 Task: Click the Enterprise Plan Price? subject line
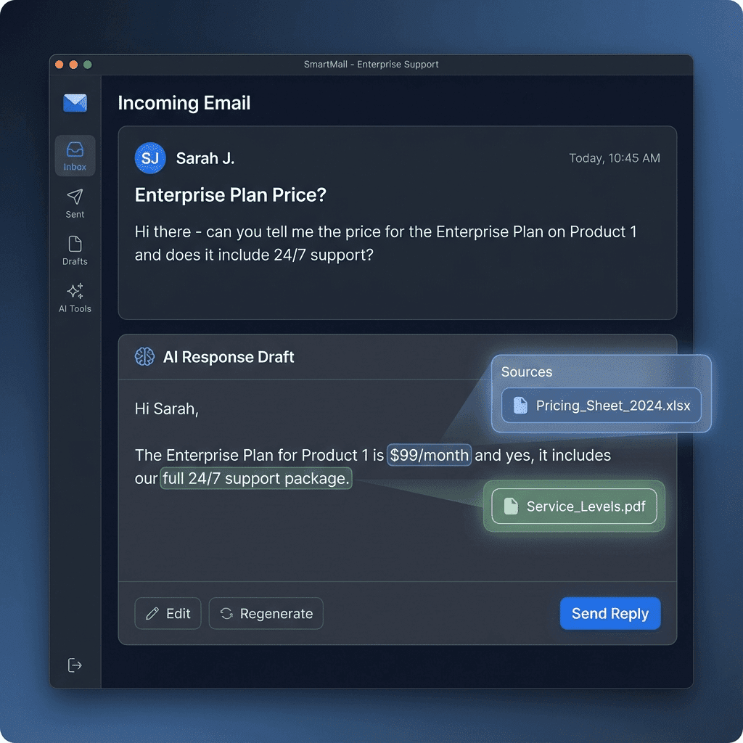point(230,195)
